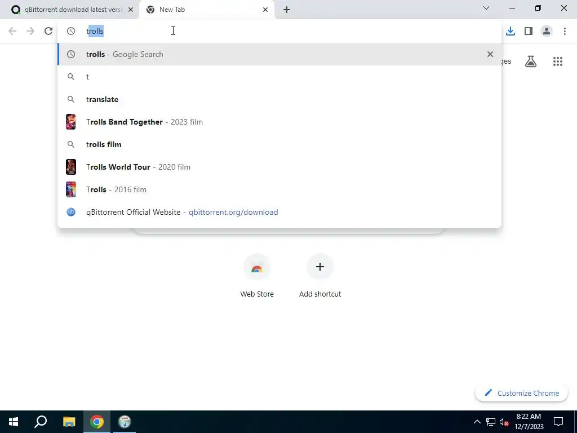Click the Trolls Band Together poster thumbnail
Image resolution: width=577 pixels, height=433 pixels.
tap(70, 122)
